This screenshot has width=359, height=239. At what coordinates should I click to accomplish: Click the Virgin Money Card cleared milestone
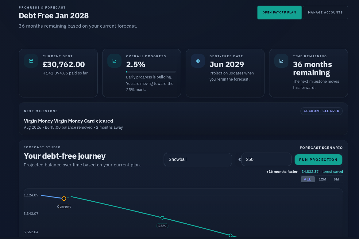(x=68, y=121)
